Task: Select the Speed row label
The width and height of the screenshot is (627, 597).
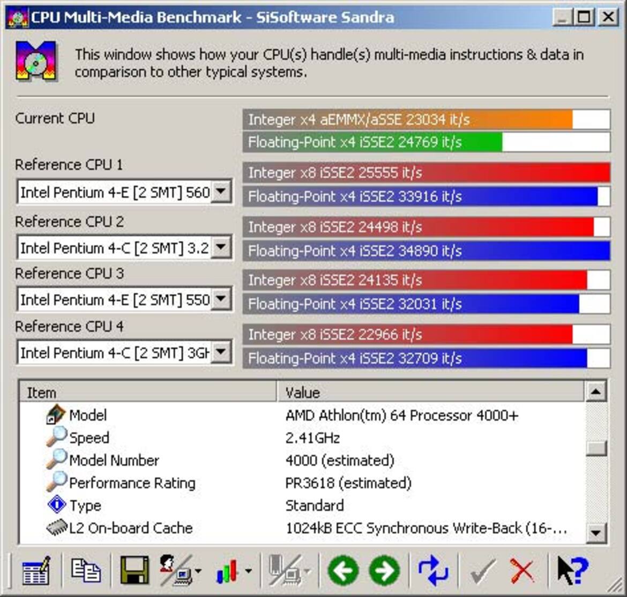Action: (89, 437)
